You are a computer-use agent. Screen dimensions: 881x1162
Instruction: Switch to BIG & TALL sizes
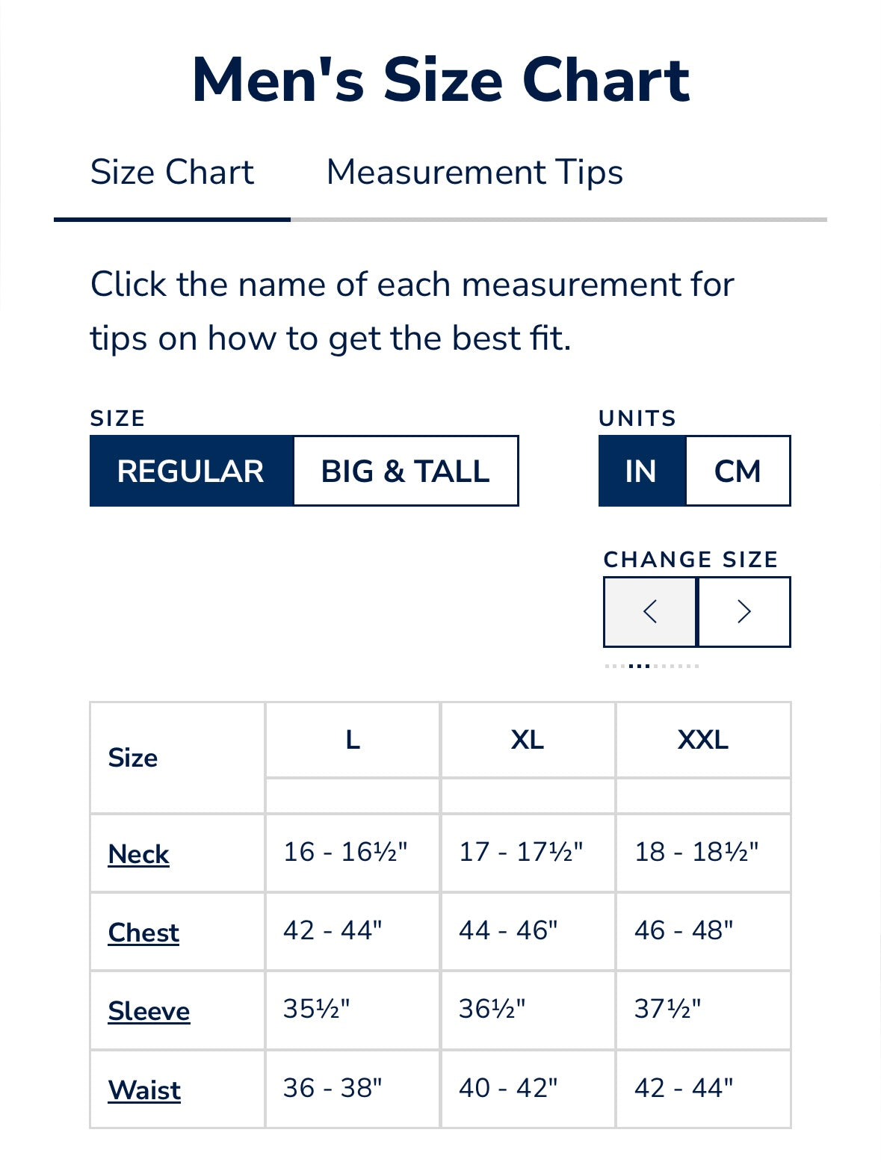406,471
